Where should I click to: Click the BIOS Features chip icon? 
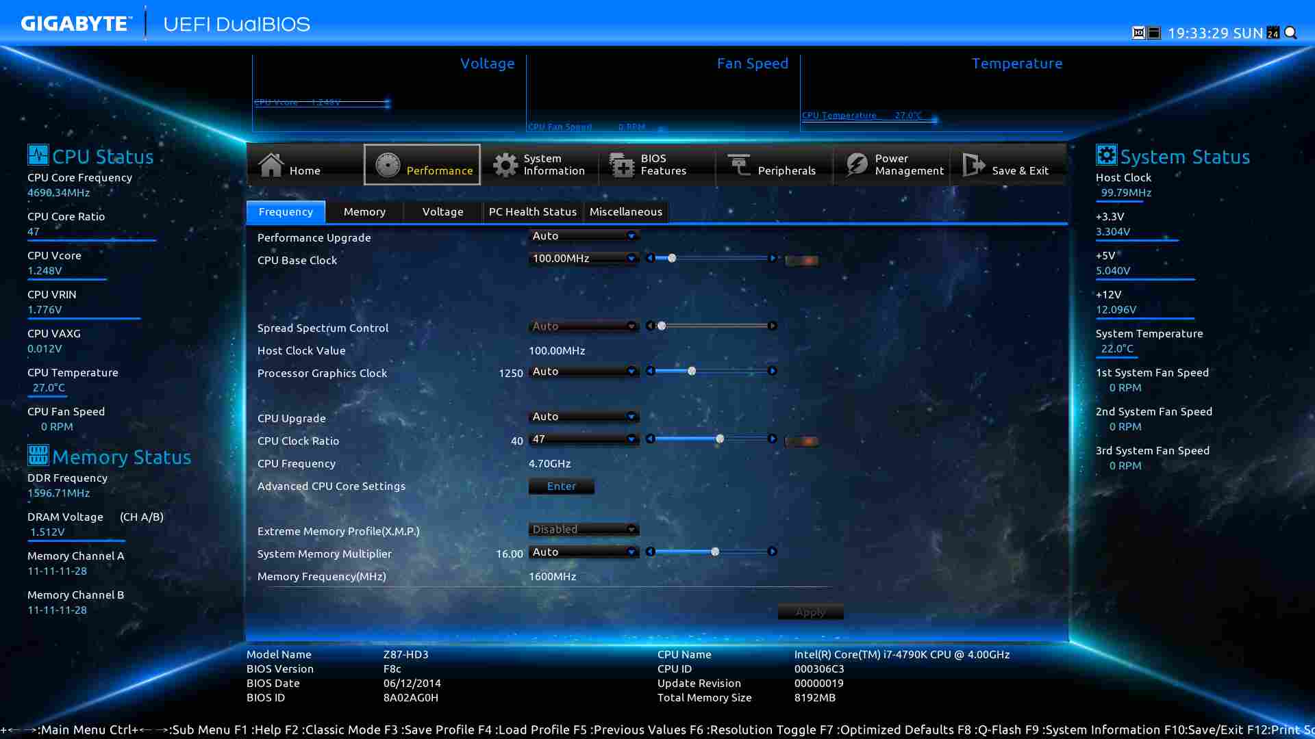(x=622, y=165)
